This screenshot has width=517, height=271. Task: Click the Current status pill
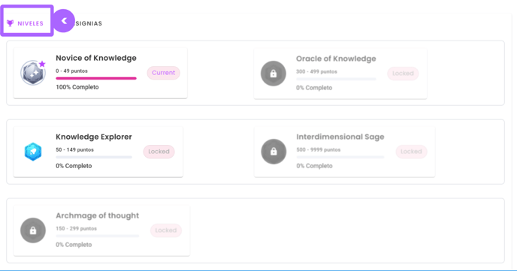(x=164, y=73)
